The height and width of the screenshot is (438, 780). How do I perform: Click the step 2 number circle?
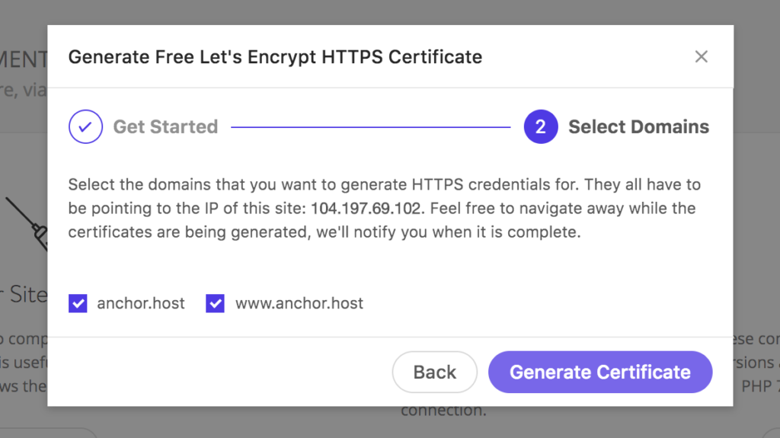pos(541,126)
